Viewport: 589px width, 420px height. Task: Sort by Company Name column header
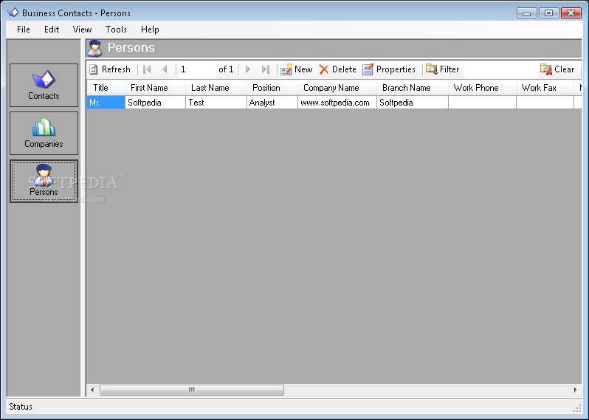(x=337, y=88)
